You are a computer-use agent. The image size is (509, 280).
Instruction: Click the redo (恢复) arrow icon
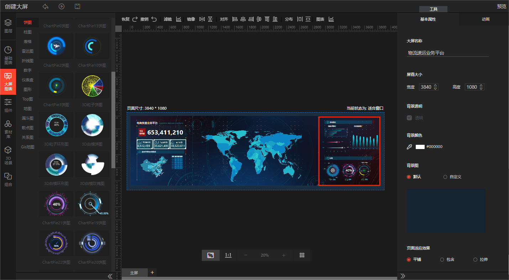135,19
